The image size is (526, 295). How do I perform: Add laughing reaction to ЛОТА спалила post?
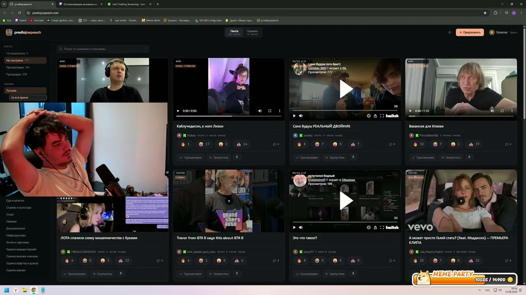point(87,261)
